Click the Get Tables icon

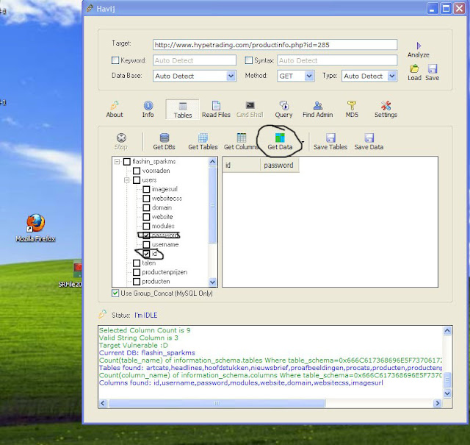[x=203, y=138]
